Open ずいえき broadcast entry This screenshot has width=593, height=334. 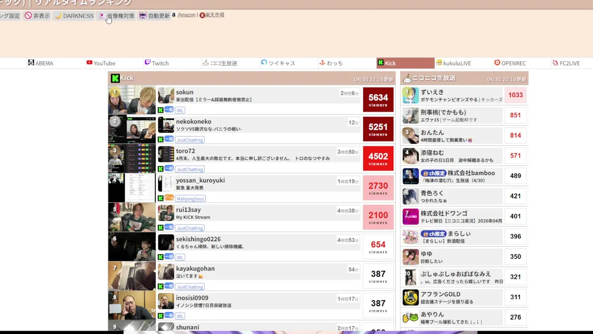tap(461, 96)
